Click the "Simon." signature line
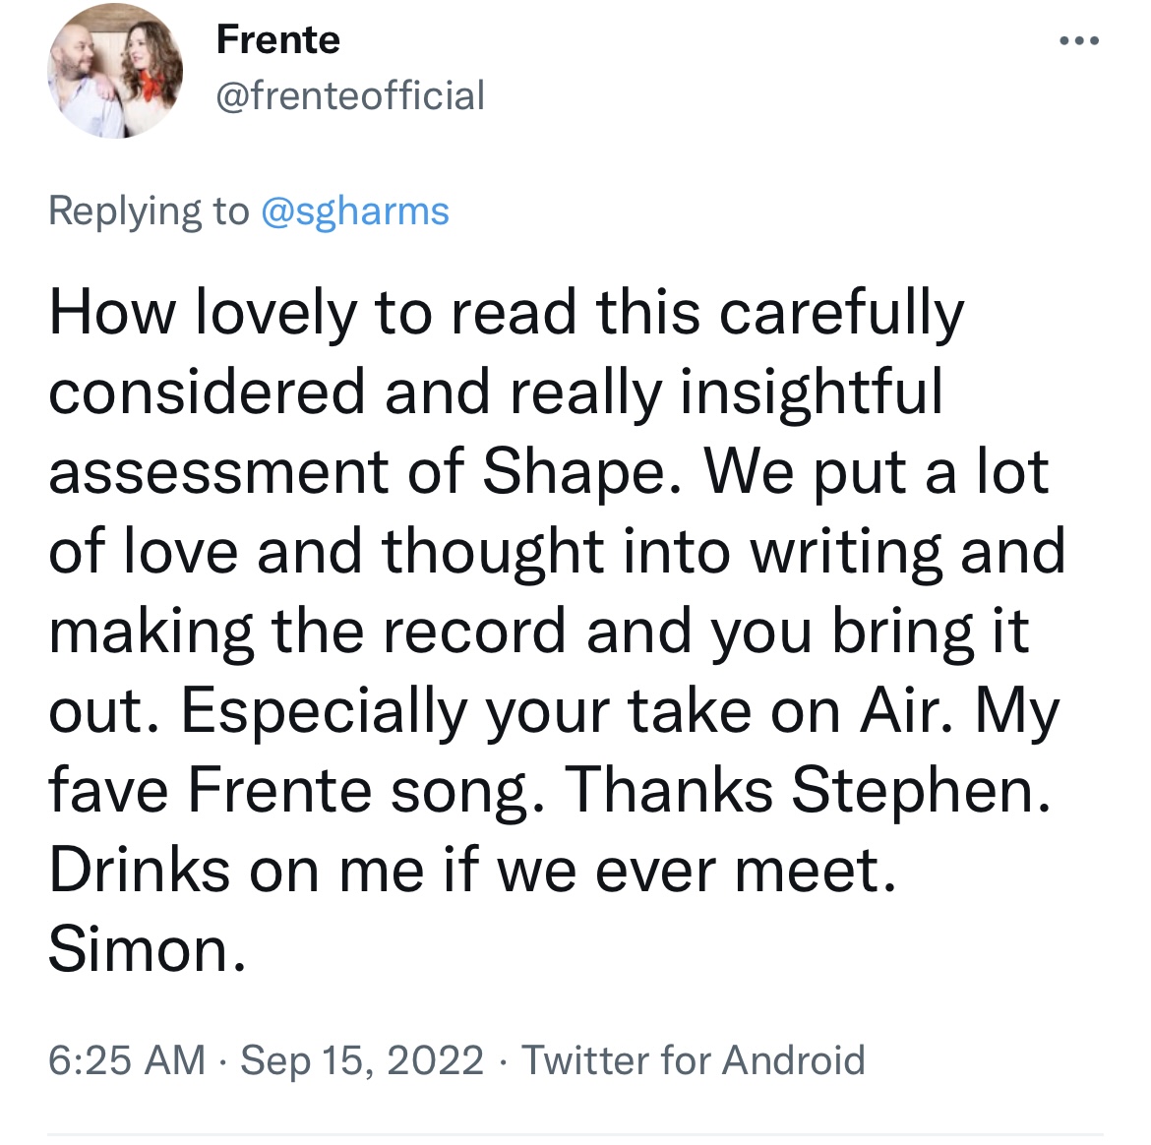 (147, 950)
